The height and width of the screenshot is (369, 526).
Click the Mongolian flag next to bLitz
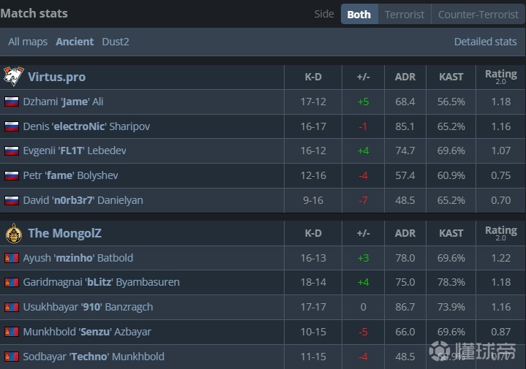pos(12,282)
